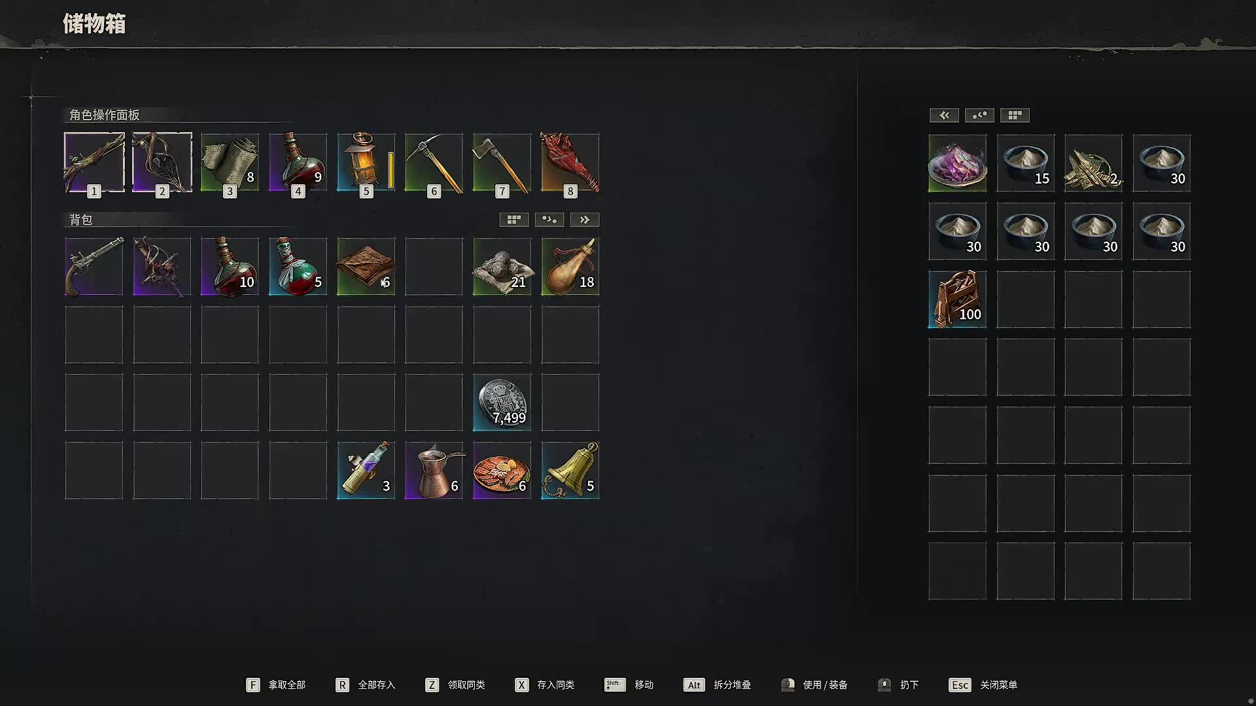
Task: Select the axe in hotbar slot 7
Action: pyautogui.click(x=502, y=163)
